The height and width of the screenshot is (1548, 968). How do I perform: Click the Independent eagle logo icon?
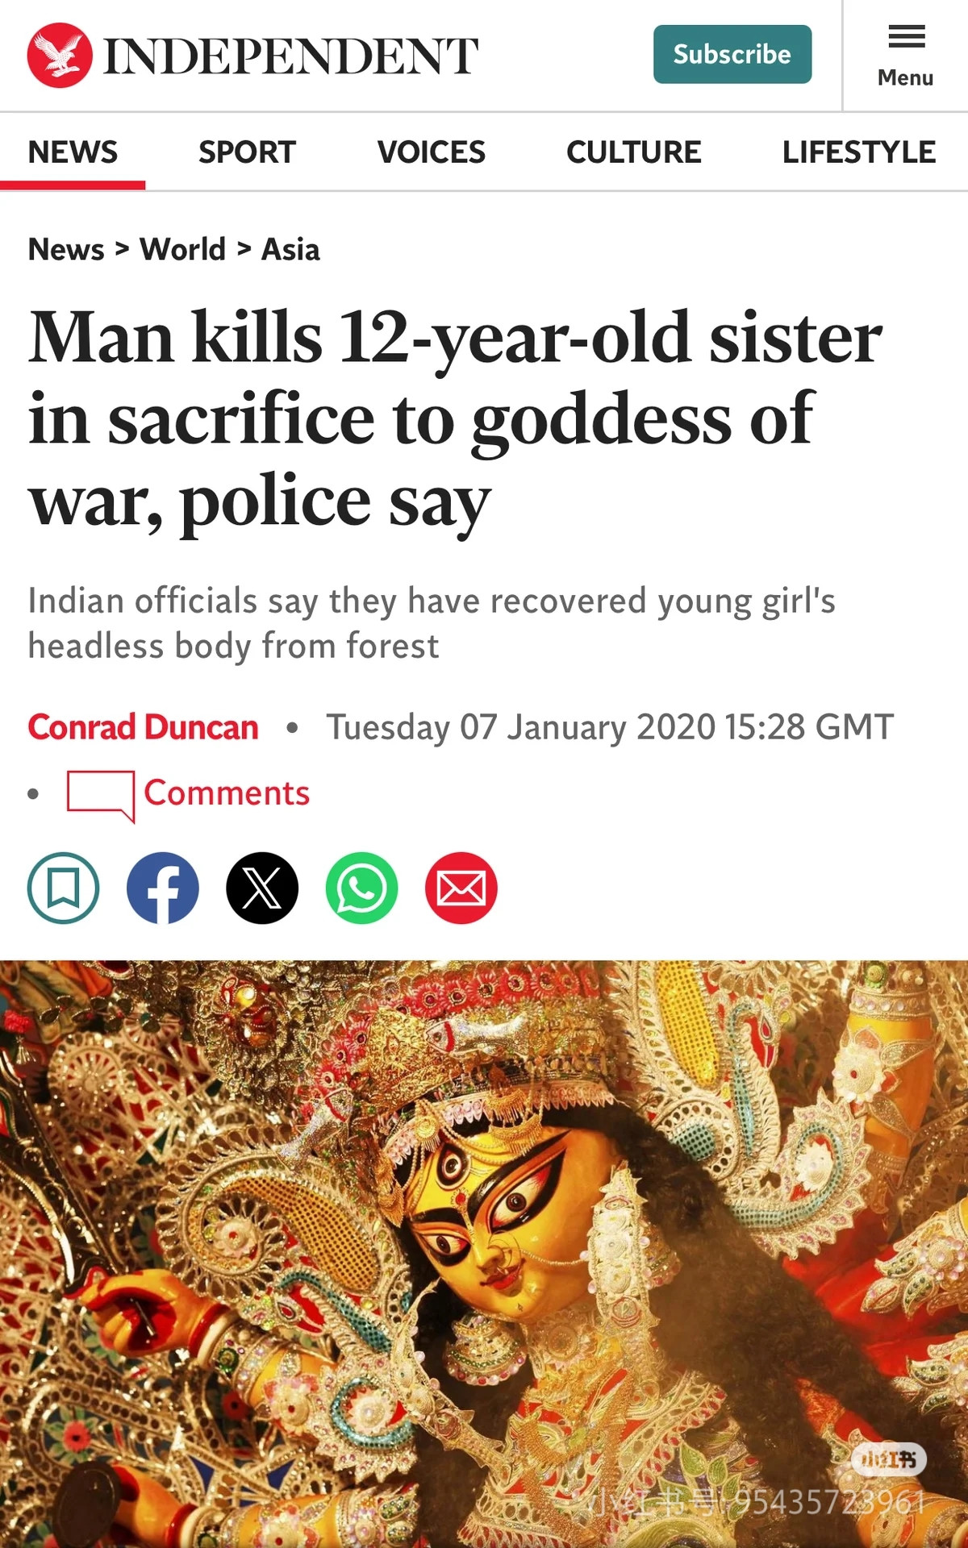(60, 55)
